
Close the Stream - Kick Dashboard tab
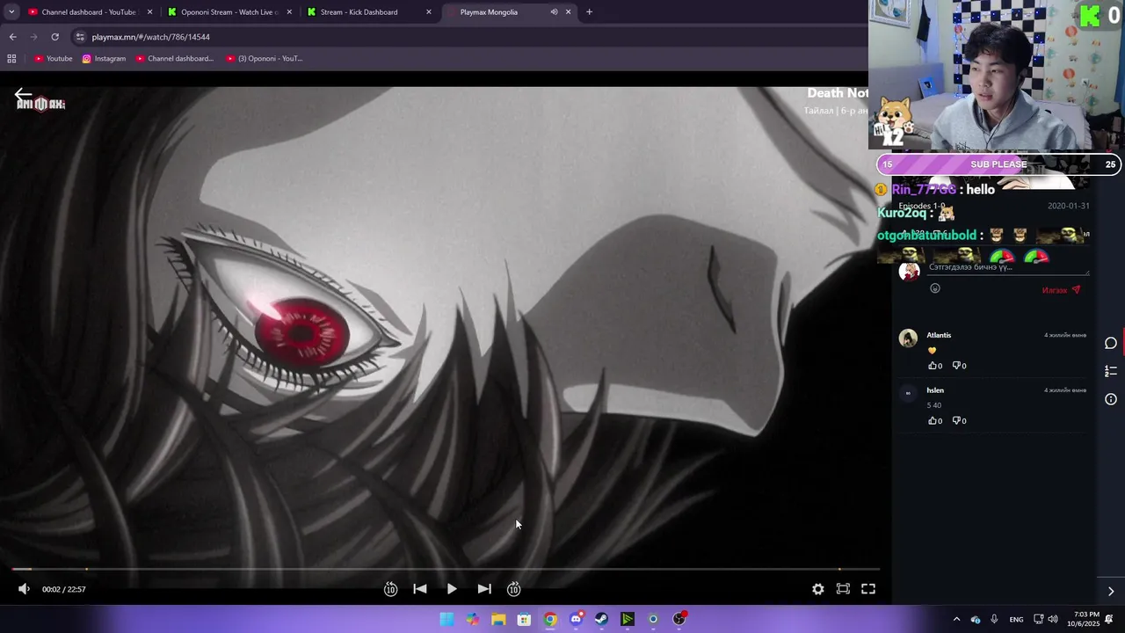(429, 12)
